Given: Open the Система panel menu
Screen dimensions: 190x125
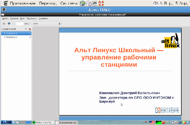Looking at the screenshot, I should coord(69,3).
